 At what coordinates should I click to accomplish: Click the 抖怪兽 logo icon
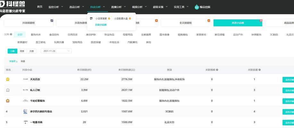click(2, 4)
